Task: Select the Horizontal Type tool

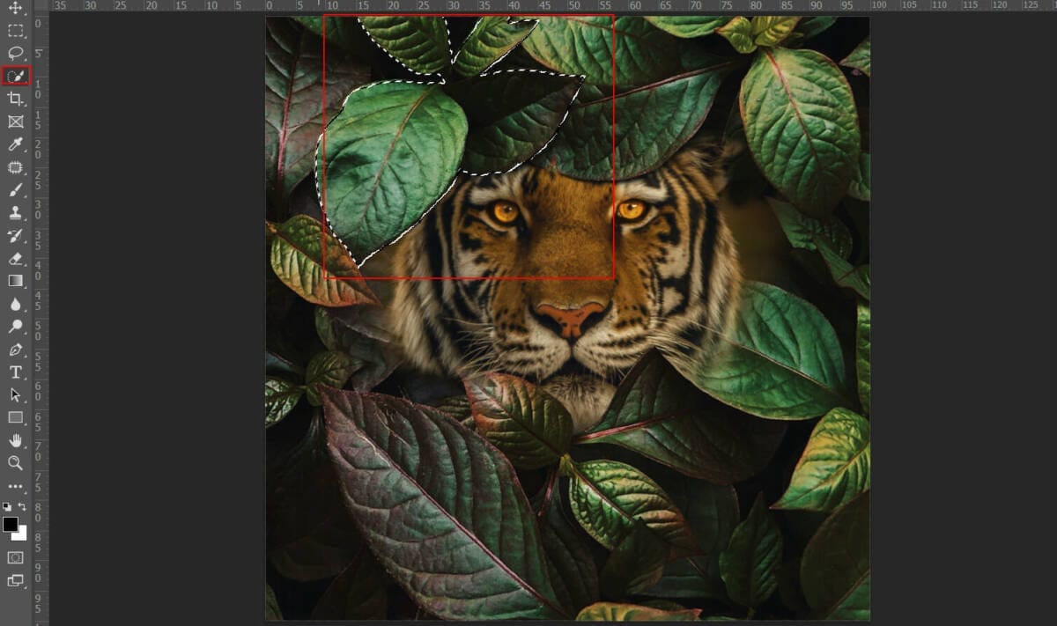Action: 15,372
